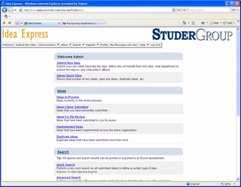241x187 pixels.
Task: Open the Ideas navigation menu
Action: coord(66,45)
